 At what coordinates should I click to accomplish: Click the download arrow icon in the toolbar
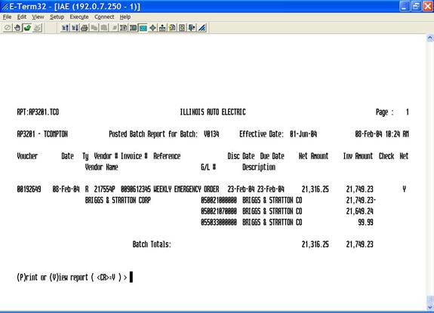192,28
